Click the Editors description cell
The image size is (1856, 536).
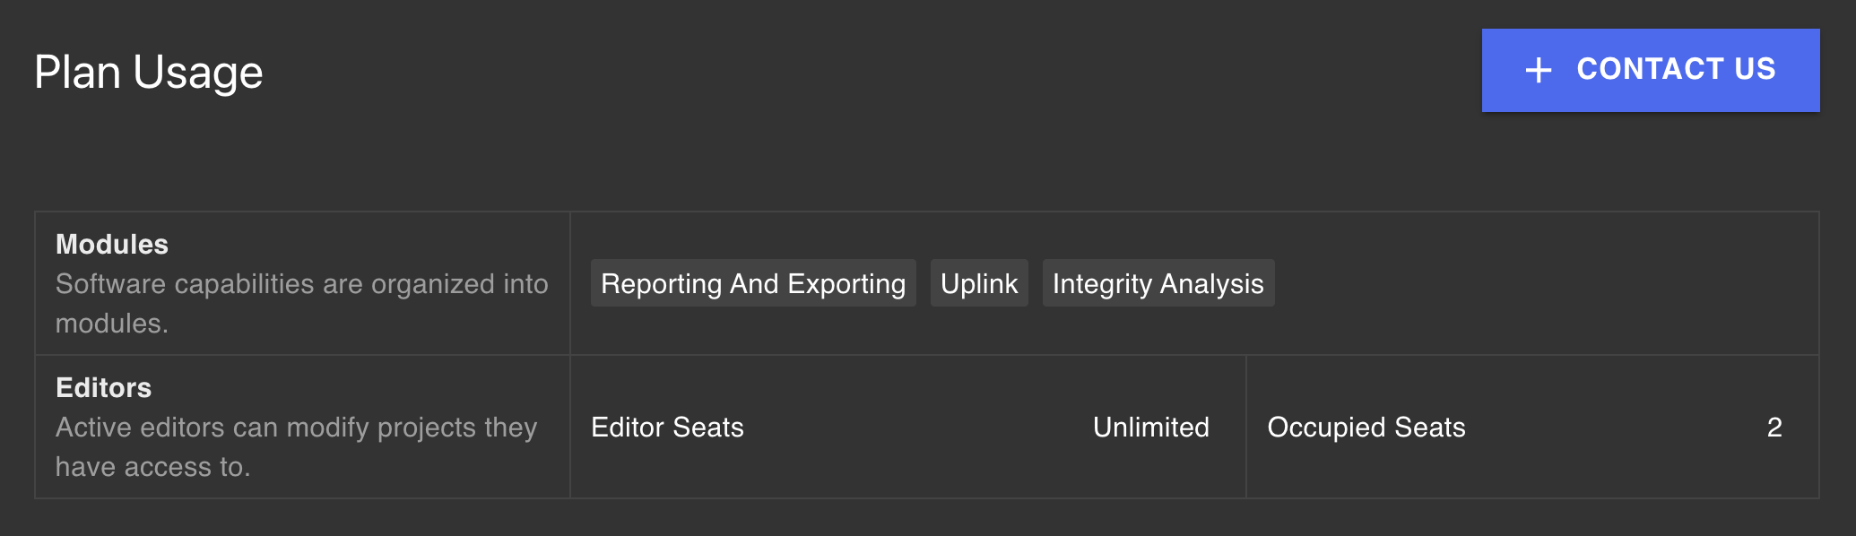pos(302,427)
